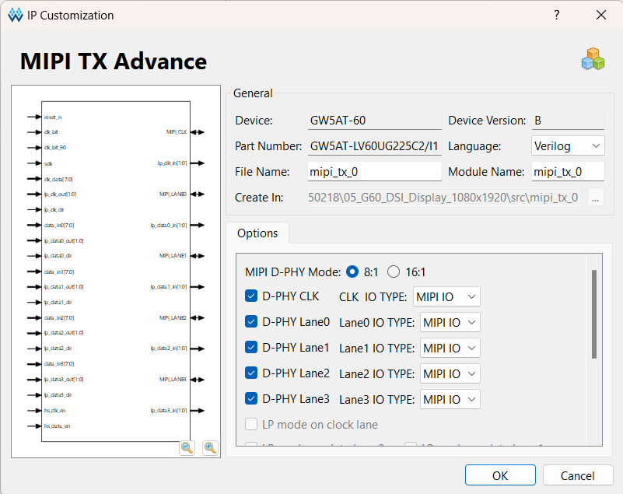Image resolution: width=623 pixels, height=494 pixels.
Task: Select the 8:1 D-PHY mode radio
Action: [352, 272]
